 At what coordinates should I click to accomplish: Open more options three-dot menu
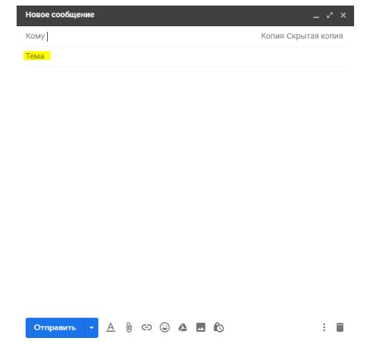tap(324, 327)
